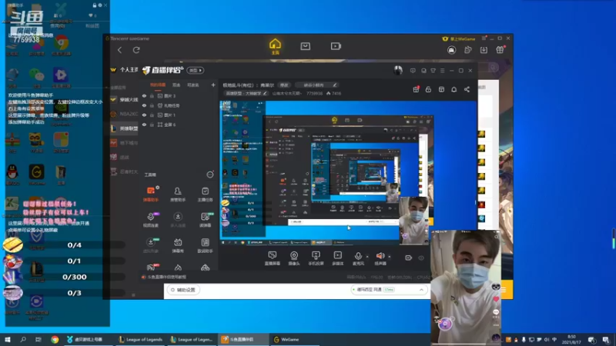
Task: Open WeGame video tab
Action: point(336,46)
